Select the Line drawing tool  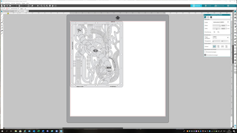[2, 17]
